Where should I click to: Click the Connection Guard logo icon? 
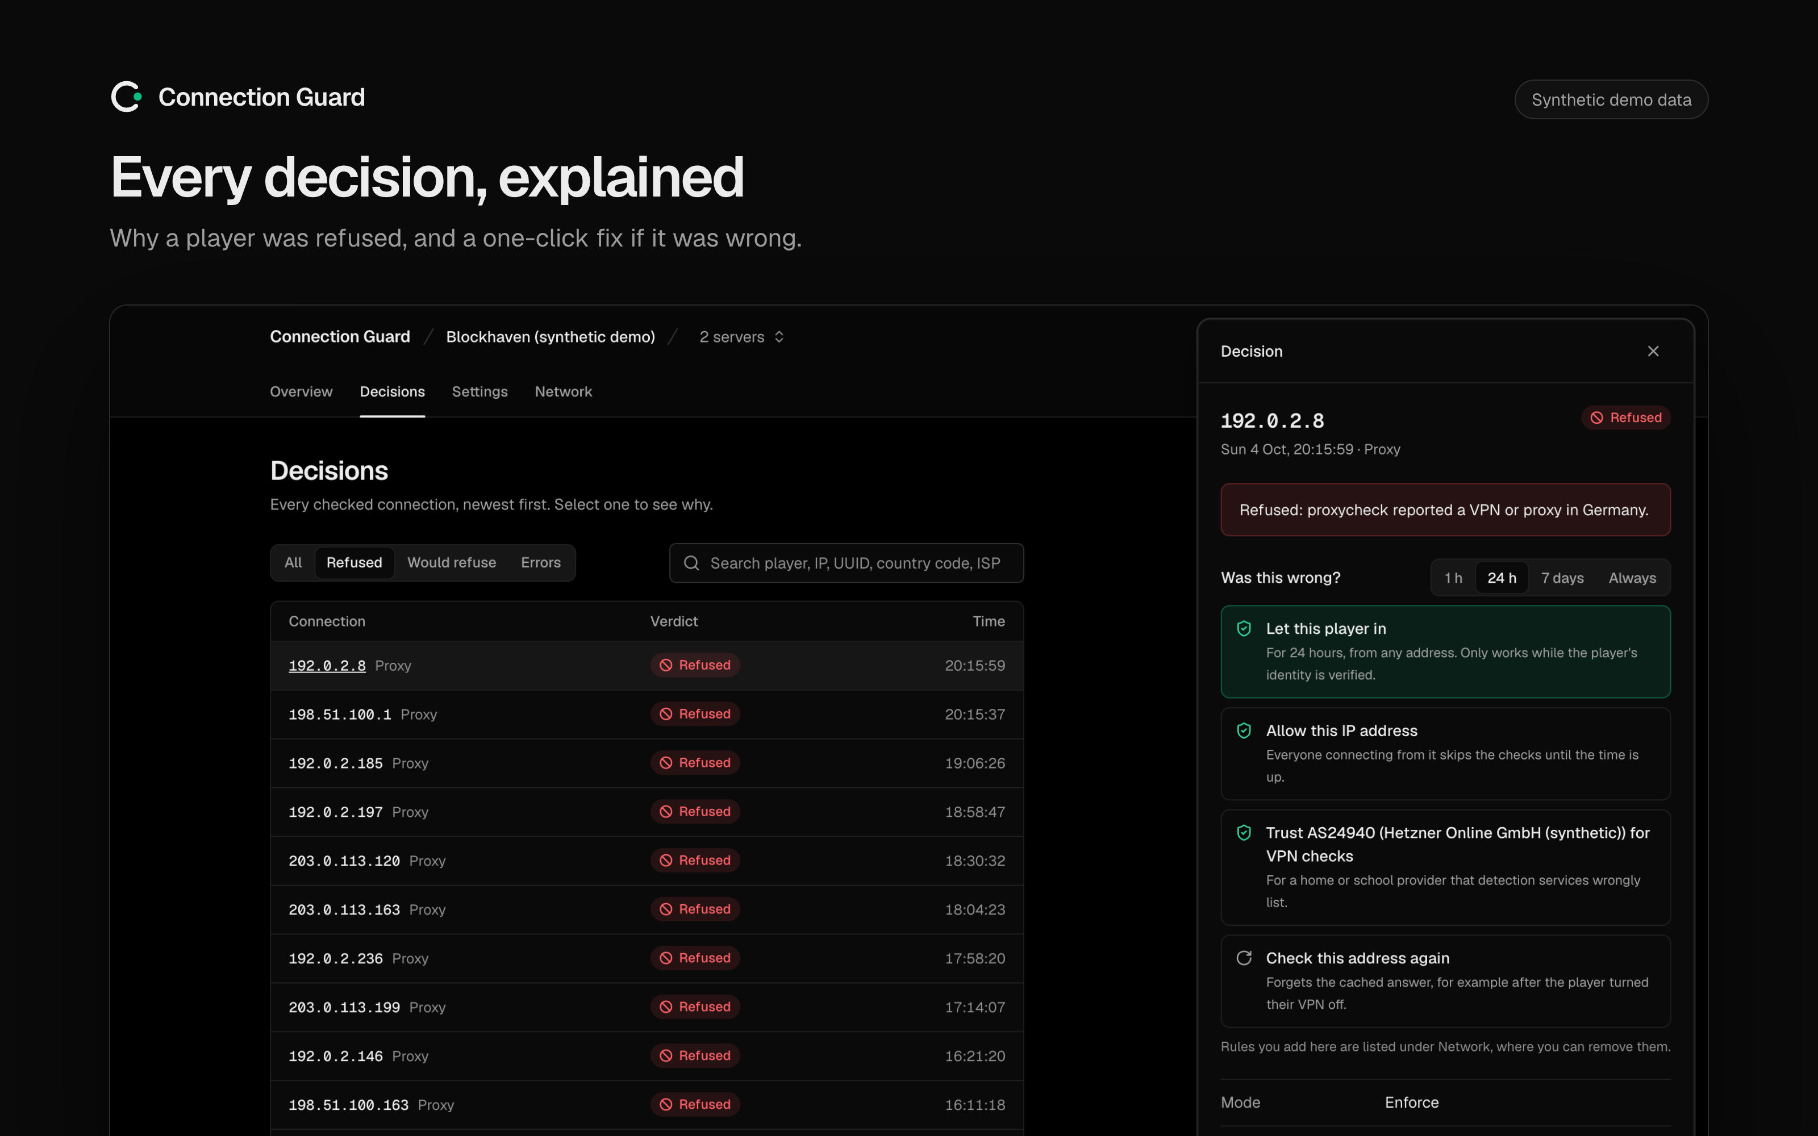pos(126,97)
